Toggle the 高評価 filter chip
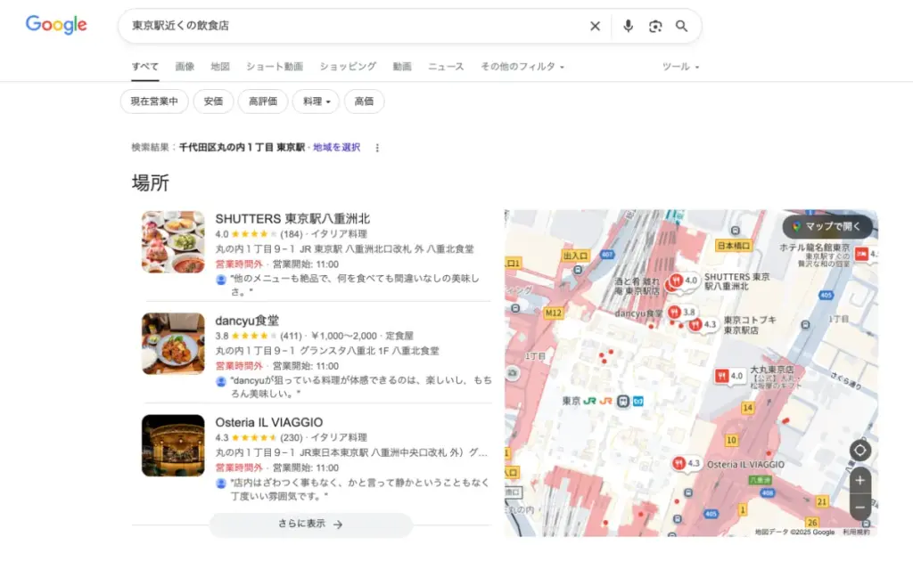The image size is (913, 561). pos(263,102)
